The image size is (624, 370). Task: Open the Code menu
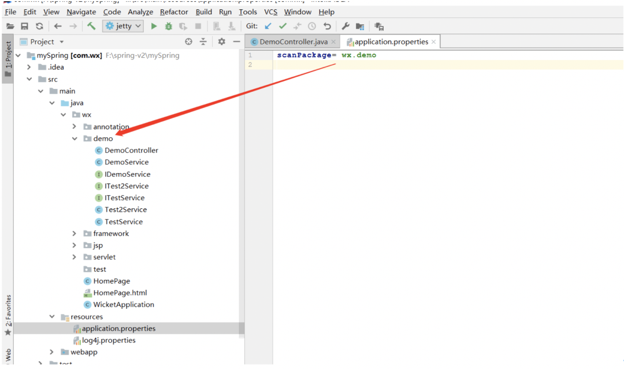(x=112, y=12)
